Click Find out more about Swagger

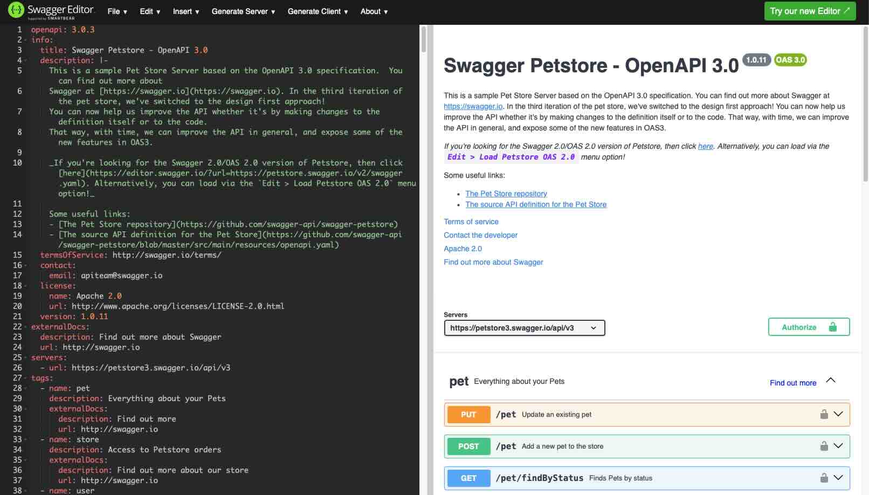pos(493,262)
